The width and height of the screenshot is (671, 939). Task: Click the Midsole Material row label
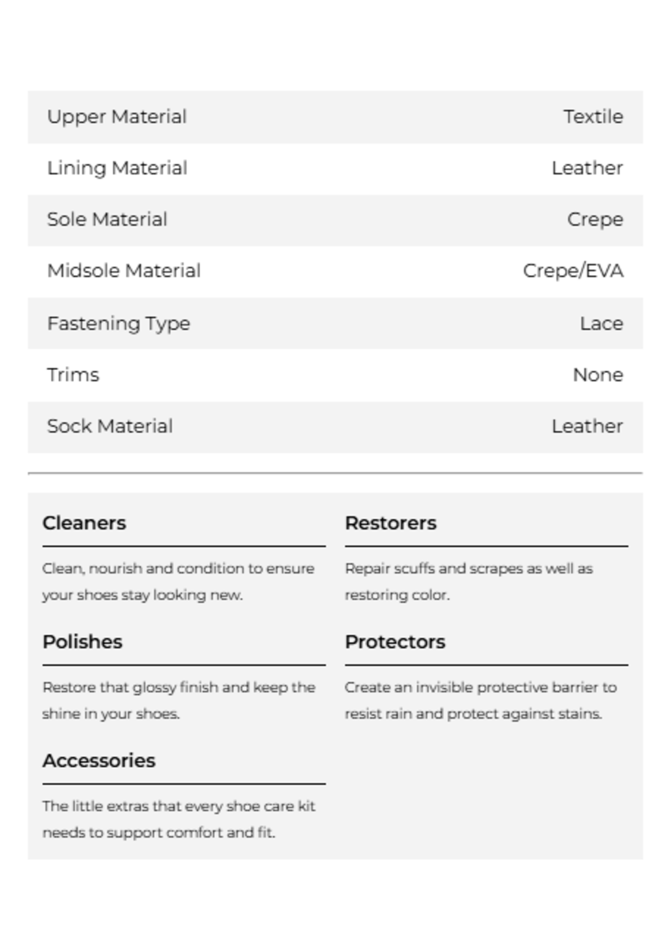(124, 271)
